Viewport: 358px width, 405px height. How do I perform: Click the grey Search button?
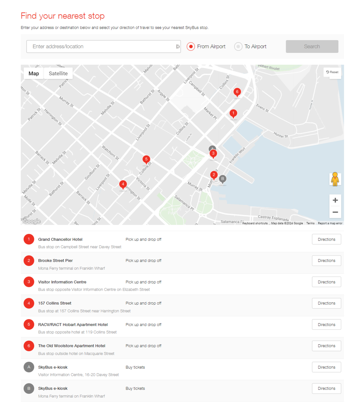point(312,46)
